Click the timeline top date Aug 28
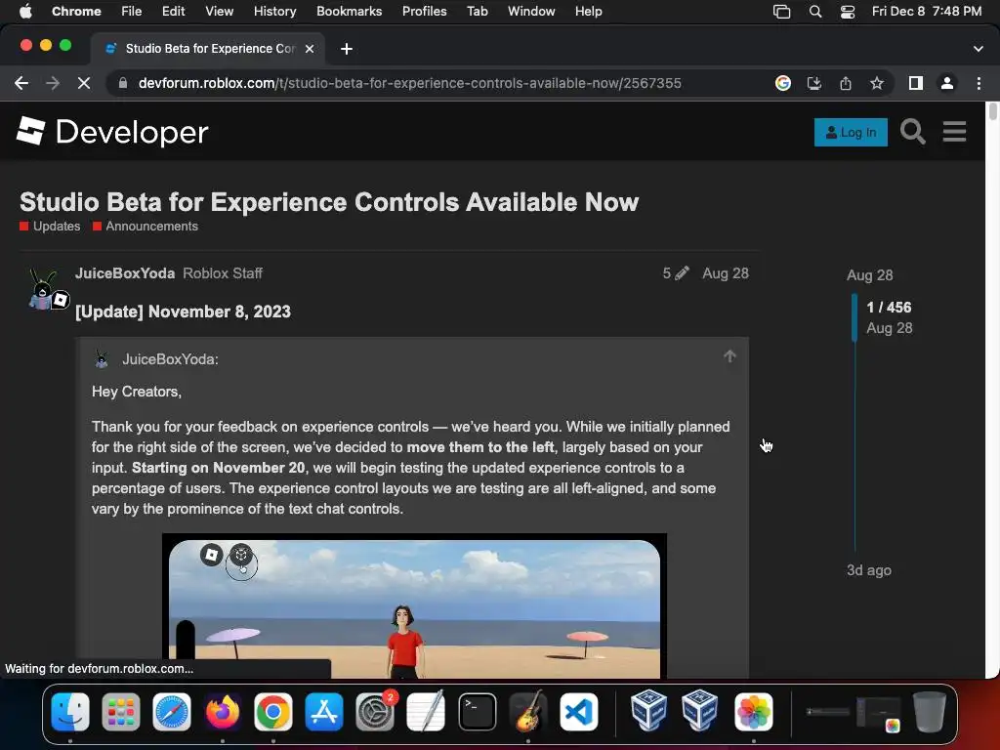 click(869, 274)
